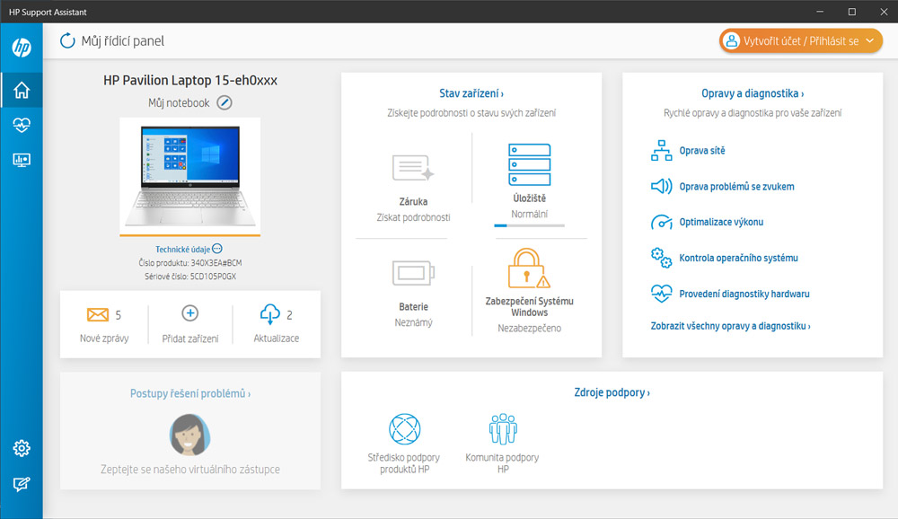Click the Windows security padlock icon
The width and height of the screenshot is (898, 519).
point(529,268)
